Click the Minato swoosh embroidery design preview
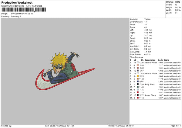Screen dimensions: 182x128 click(x=65, y=71)
